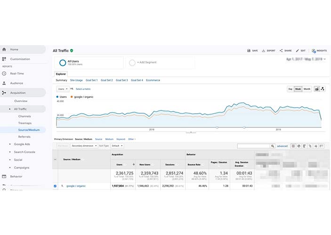Open the Acquisition Overview report
The image size is (331, 235).
[x=21, y=101]
